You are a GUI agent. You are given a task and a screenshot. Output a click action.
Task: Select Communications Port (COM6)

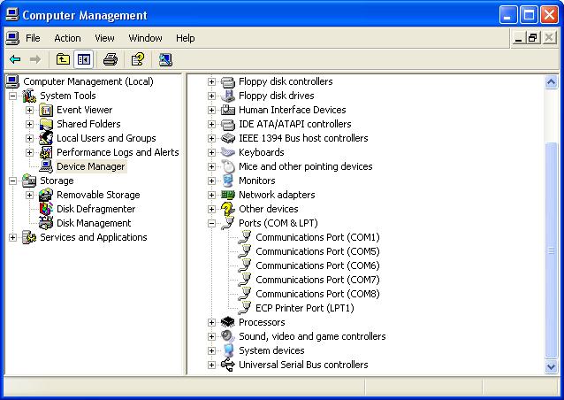[x=317, y=265]
